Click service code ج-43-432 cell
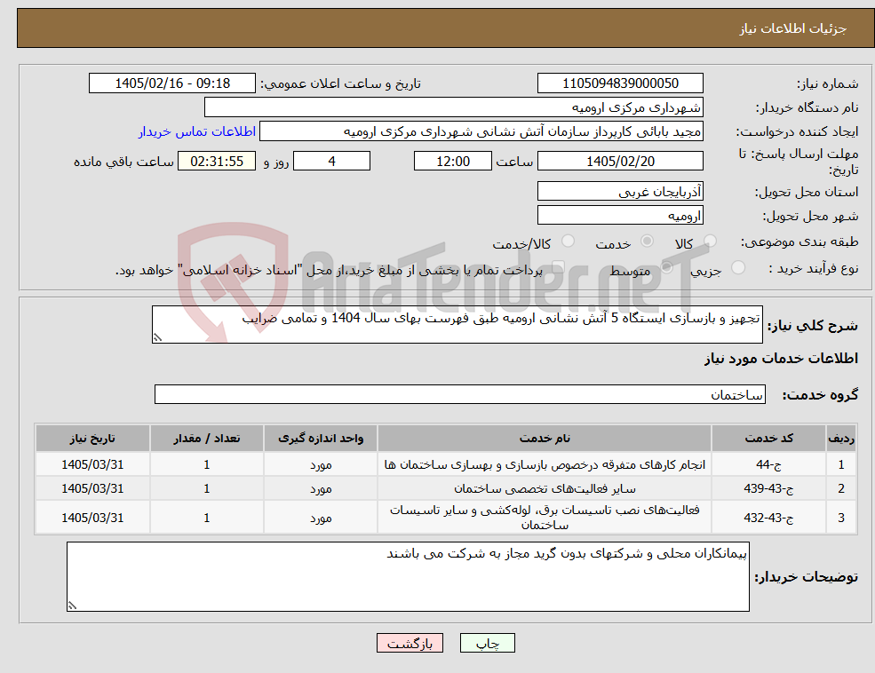875x673 pixels. tap(768, 518)
